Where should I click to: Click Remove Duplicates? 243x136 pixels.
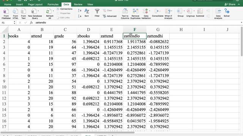135,14
